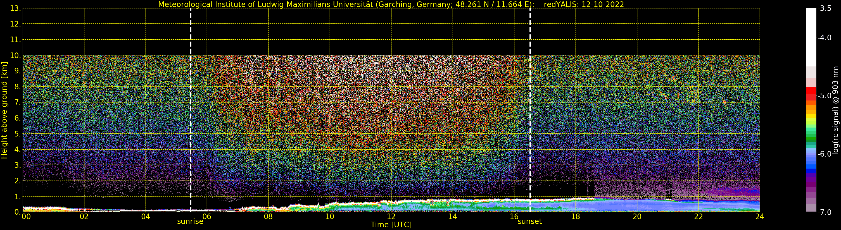
Task: Click height axis tick label '2.'
Action: pos(17,181)
